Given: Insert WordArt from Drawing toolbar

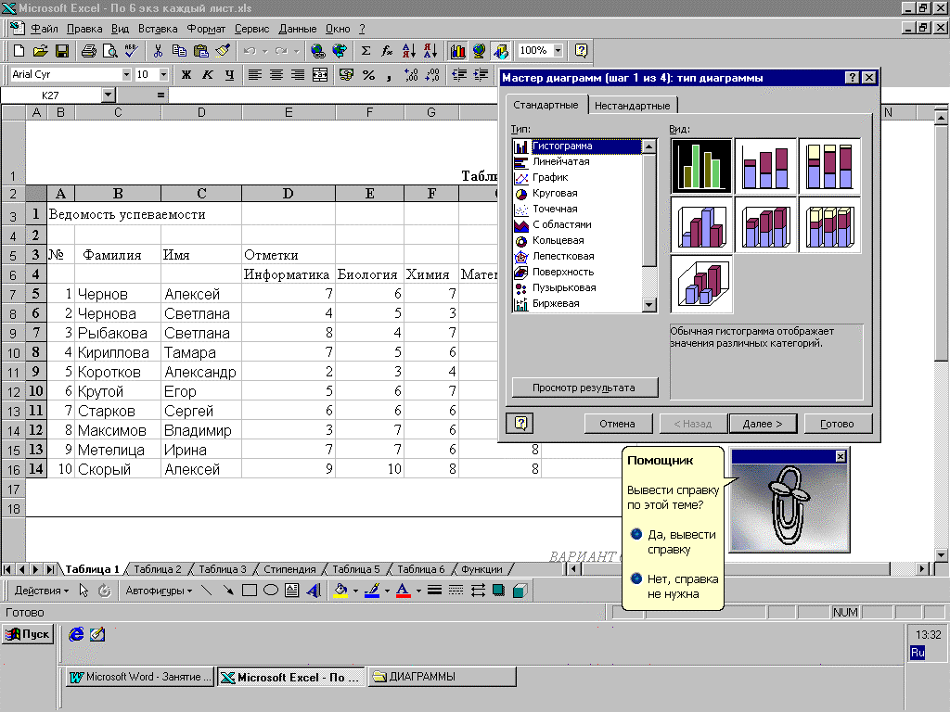Looking at the screenshot, I should click(x=314, y=591).
